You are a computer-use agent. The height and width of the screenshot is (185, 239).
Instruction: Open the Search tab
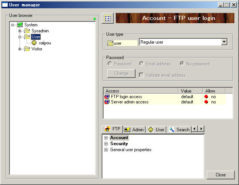pos(179,130)
